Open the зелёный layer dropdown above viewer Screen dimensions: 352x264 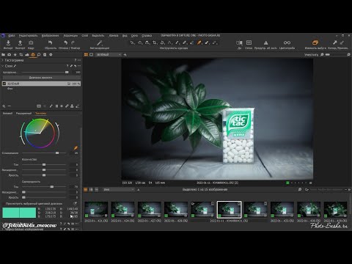(x=109, y=54)
